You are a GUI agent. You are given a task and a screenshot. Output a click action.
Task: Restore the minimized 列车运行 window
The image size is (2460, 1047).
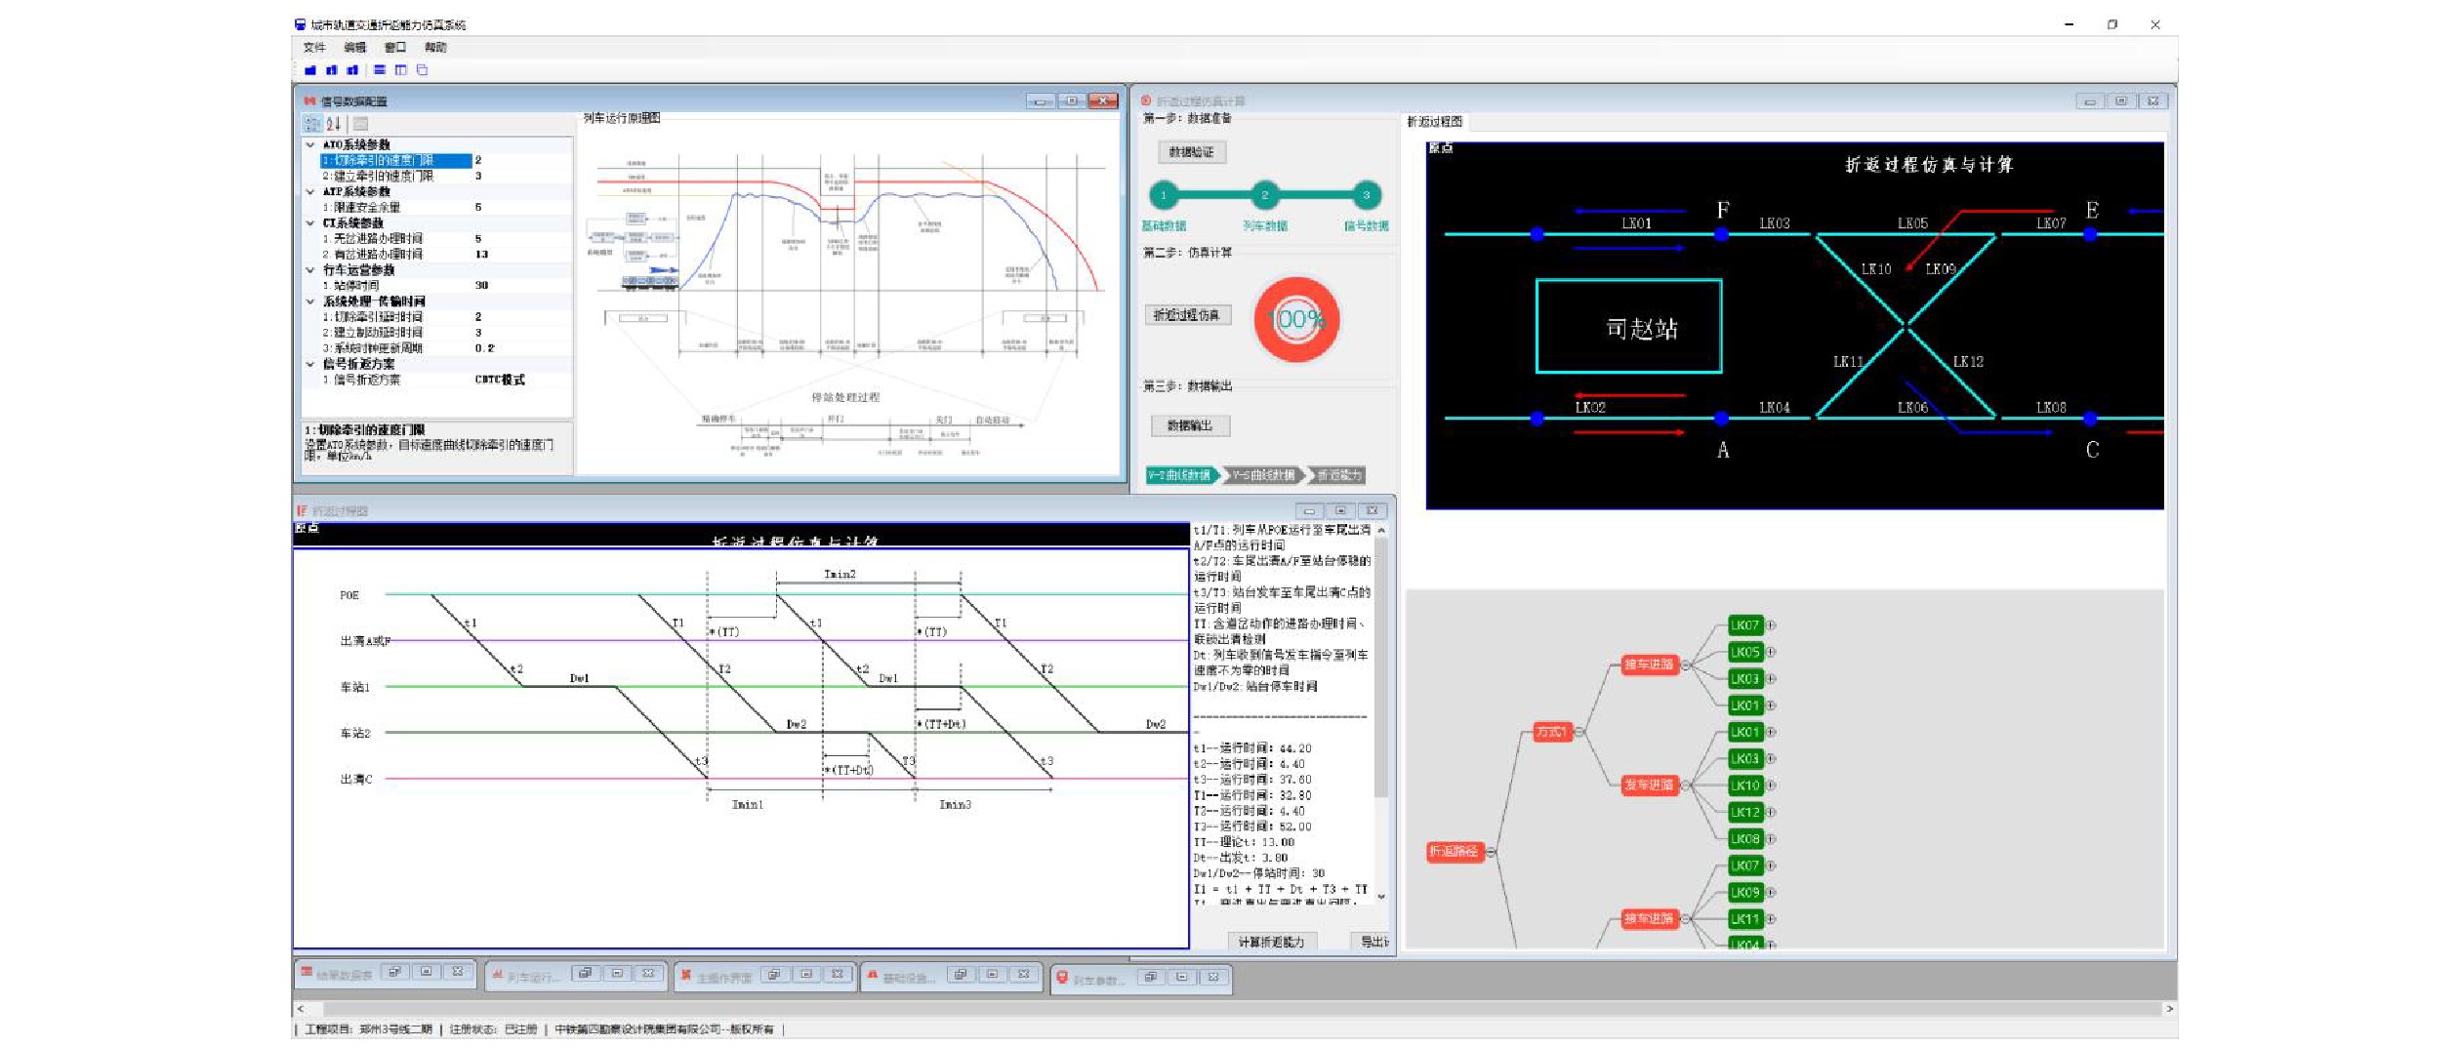(x=585, y=974)
